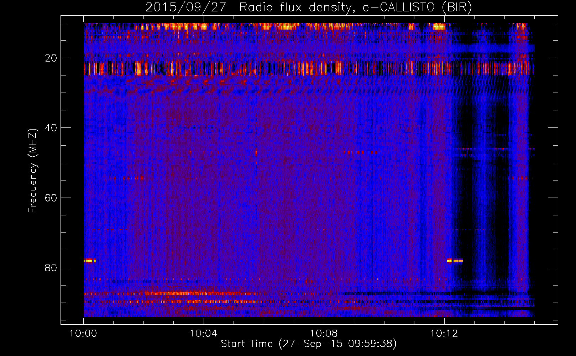Select the '10:04' time axis label
Viewport: 576px width, 356px height.
point(203,334)
